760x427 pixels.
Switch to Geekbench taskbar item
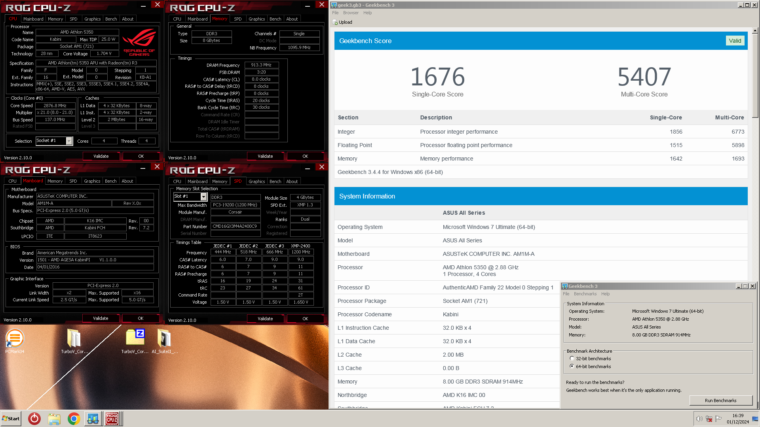click(93, 419)
